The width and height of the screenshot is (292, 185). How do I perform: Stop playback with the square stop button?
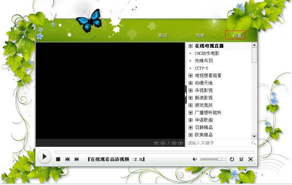58,159
